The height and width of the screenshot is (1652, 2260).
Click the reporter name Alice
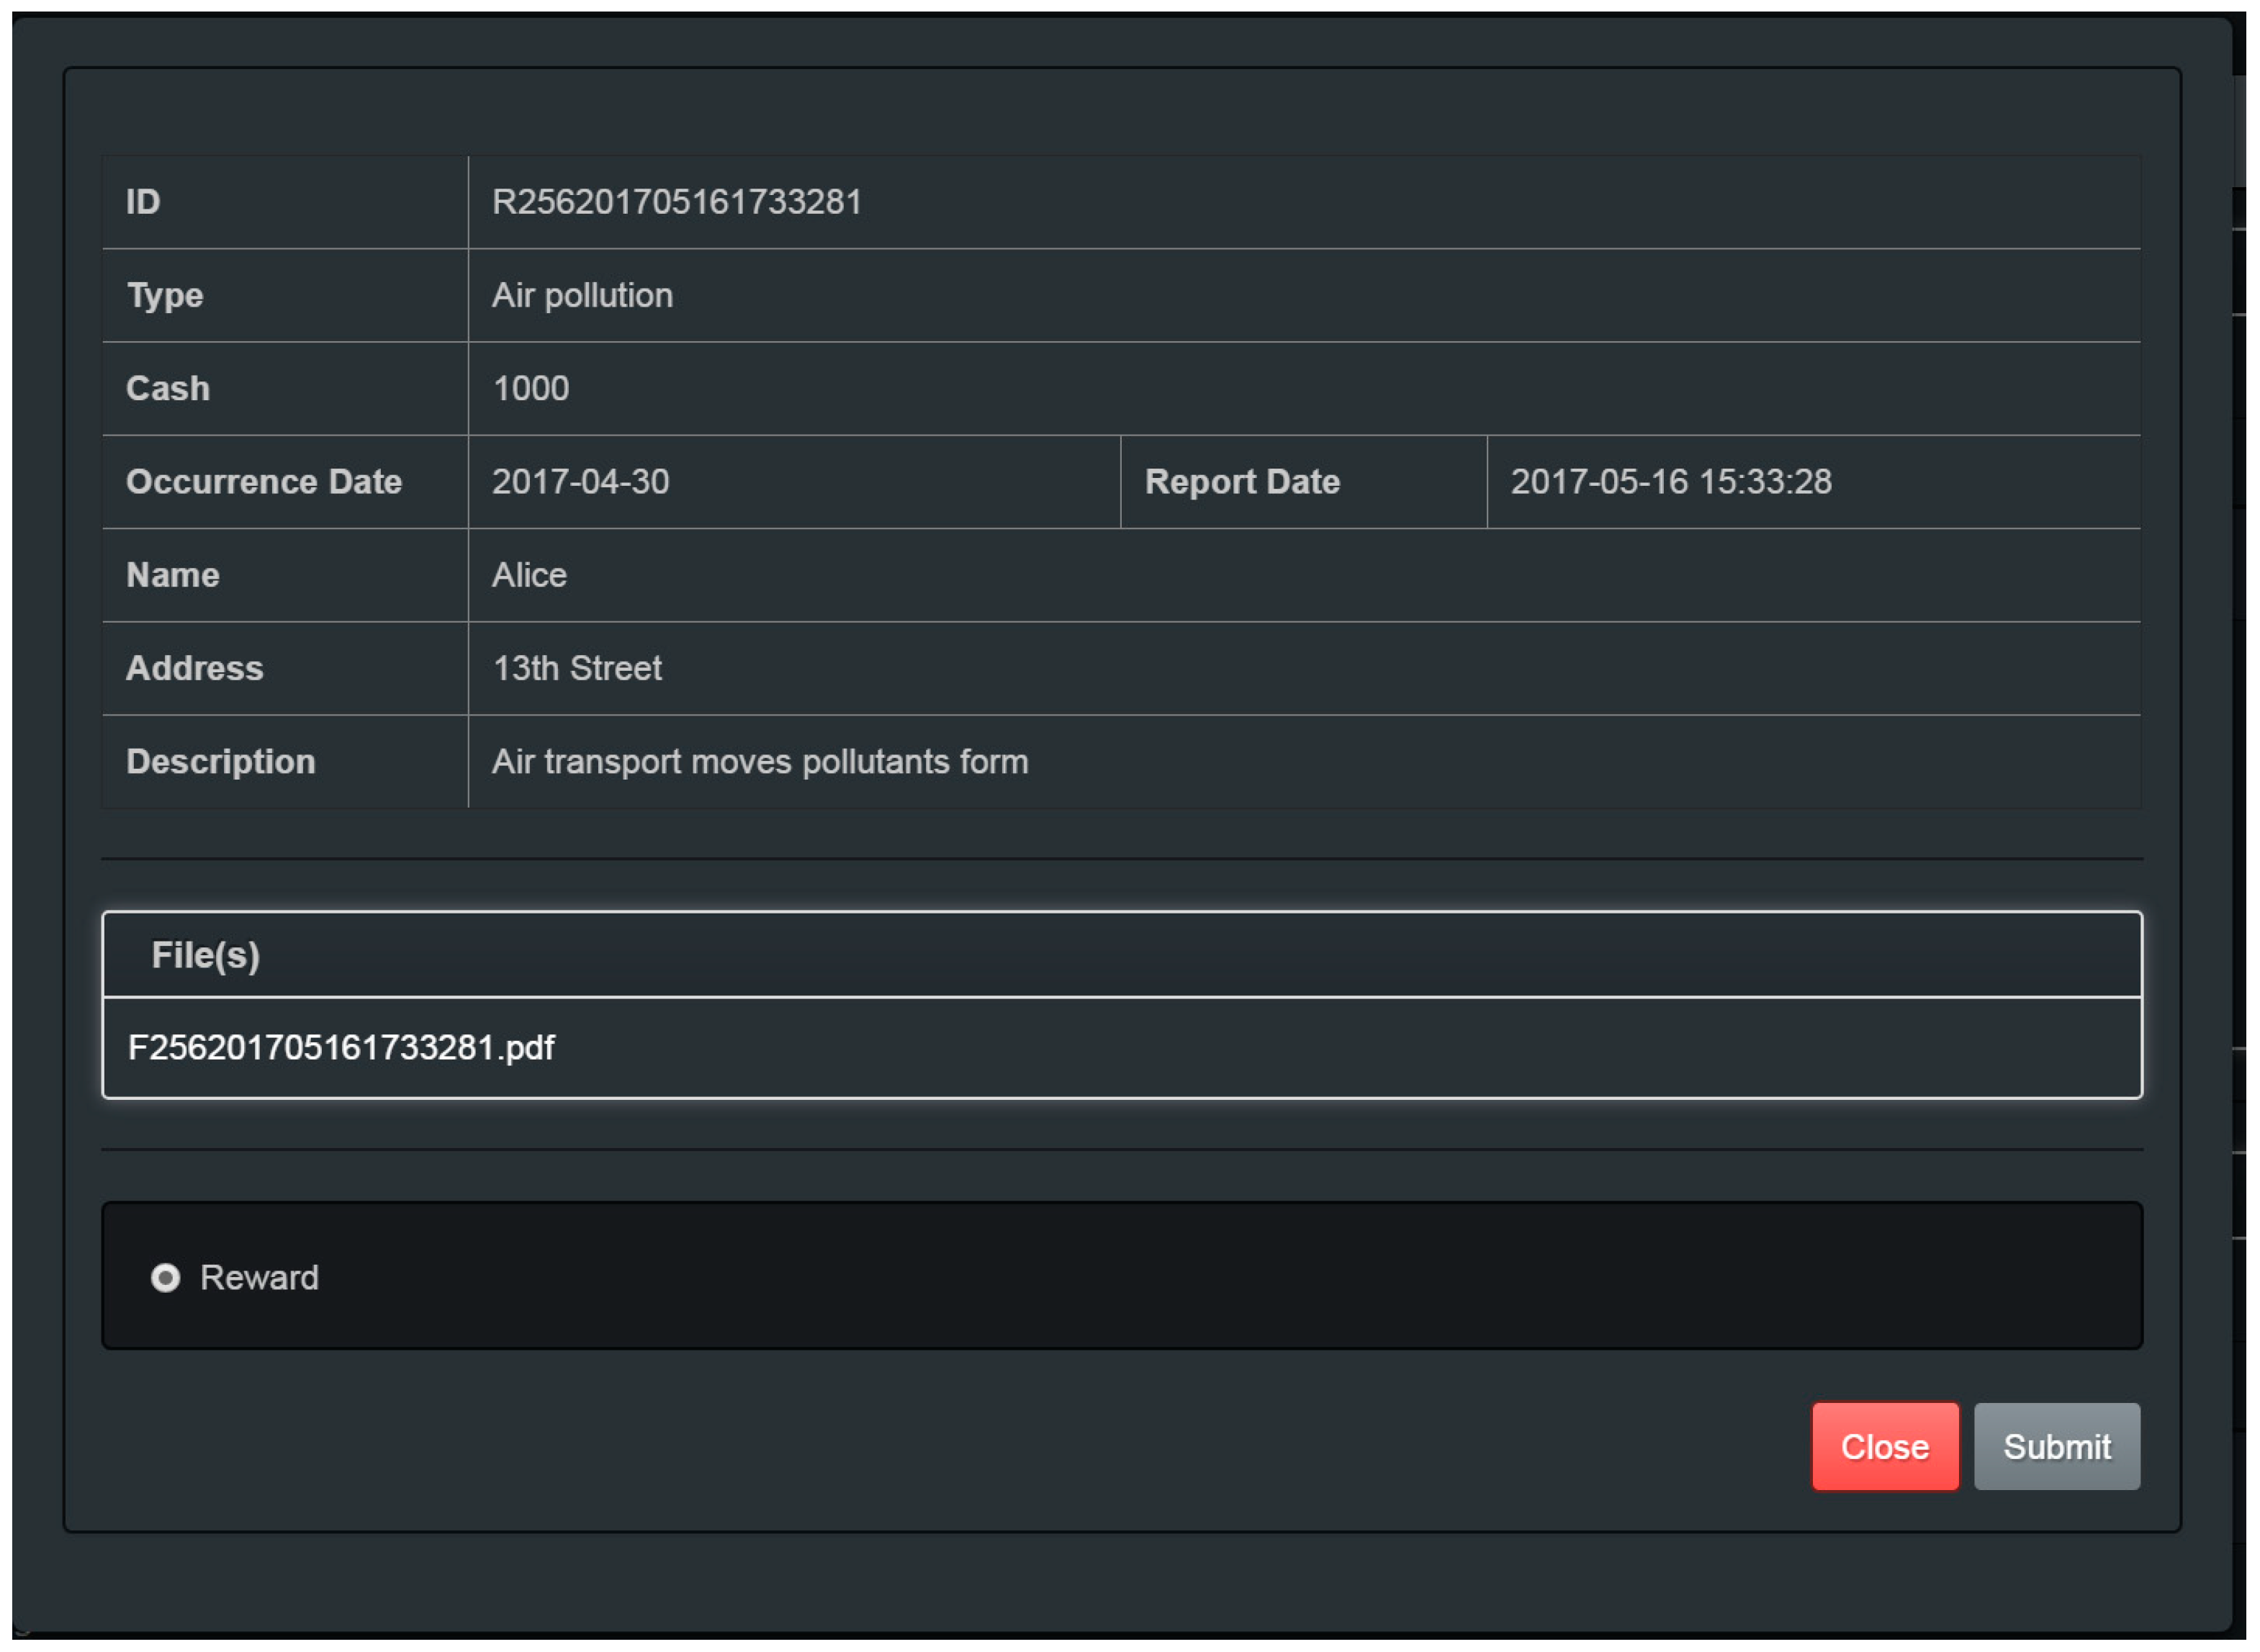pyautogui.click(x=529, y=575)
